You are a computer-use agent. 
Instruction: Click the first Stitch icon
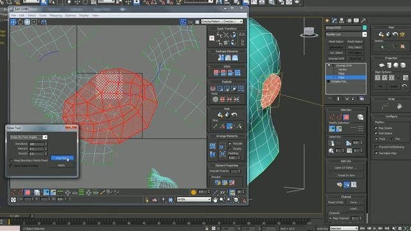coord(216,73)
